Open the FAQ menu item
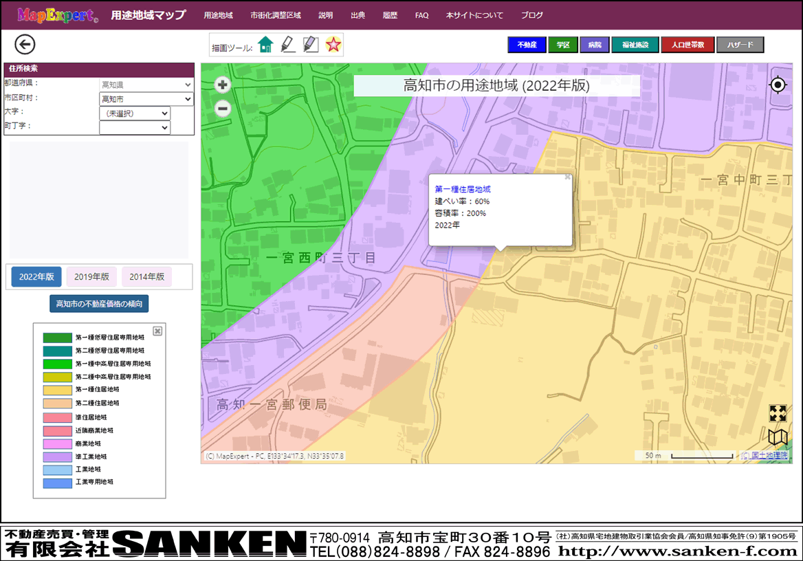The image size is (803, 561). click(421, 15)
